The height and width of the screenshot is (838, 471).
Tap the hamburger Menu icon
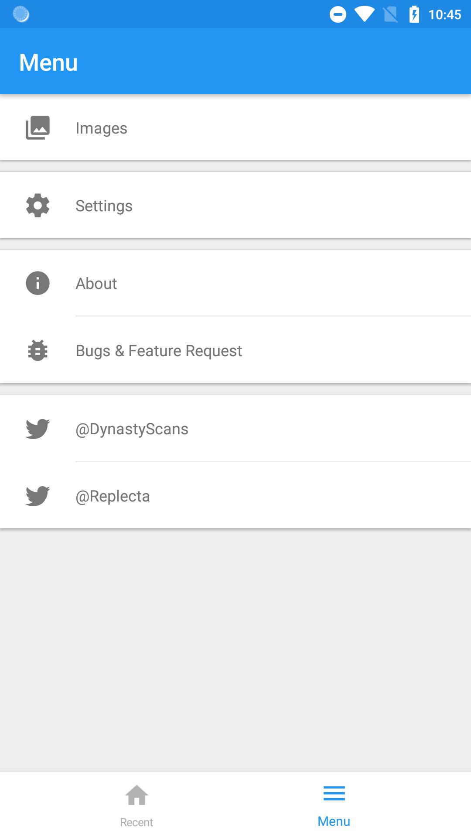coord(334,793)
